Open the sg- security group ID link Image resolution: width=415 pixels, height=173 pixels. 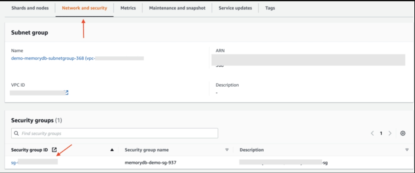pyautogui.click(x=14, y=162)
